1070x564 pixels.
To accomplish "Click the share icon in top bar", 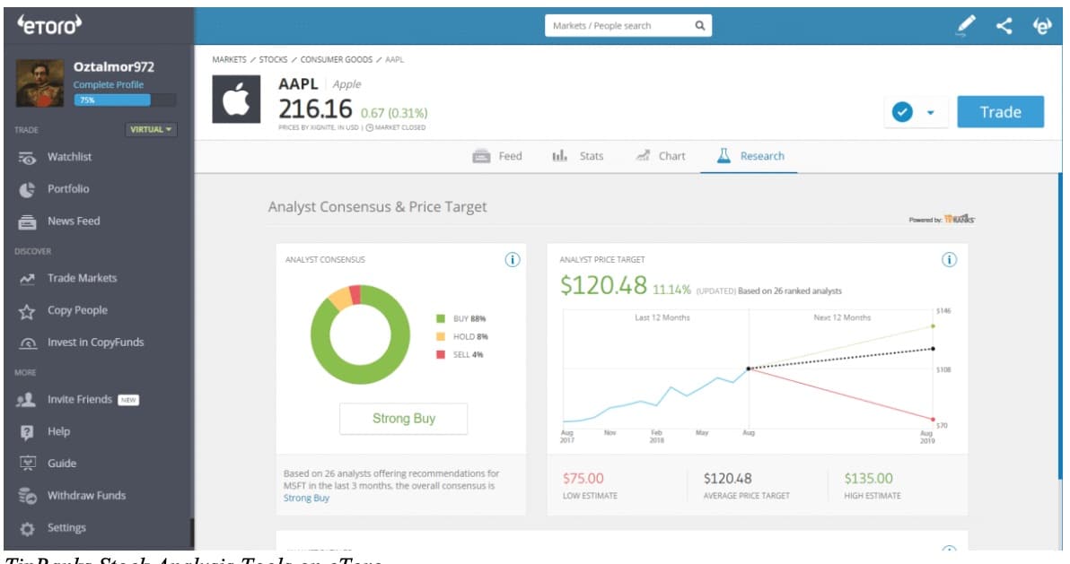I will click(1004, 27).
